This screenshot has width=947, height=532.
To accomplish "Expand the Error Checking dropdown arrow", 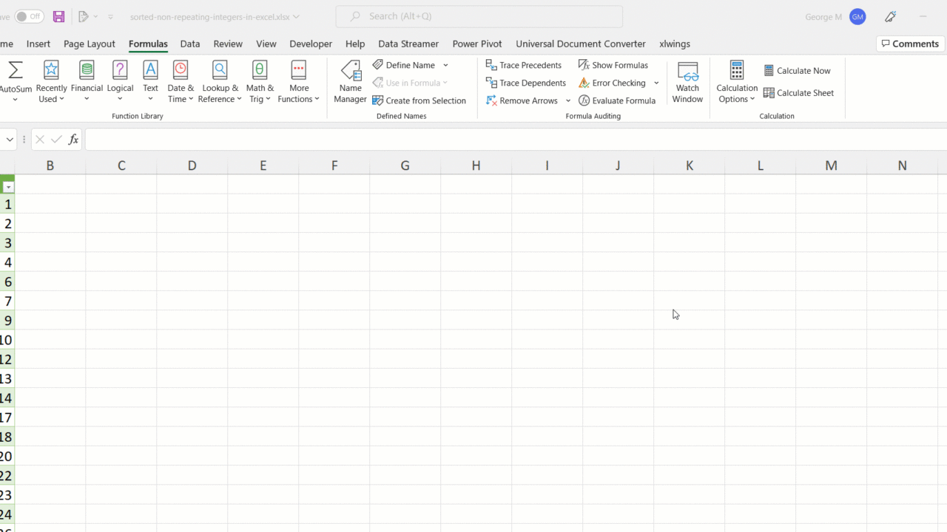I will pos(656,83).
